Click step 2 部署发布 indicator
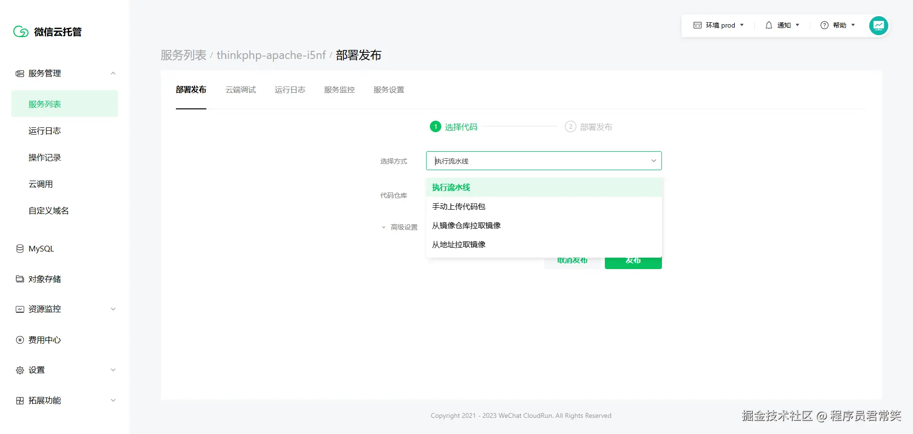The image size is (913, 434). [x=589, y=127]
